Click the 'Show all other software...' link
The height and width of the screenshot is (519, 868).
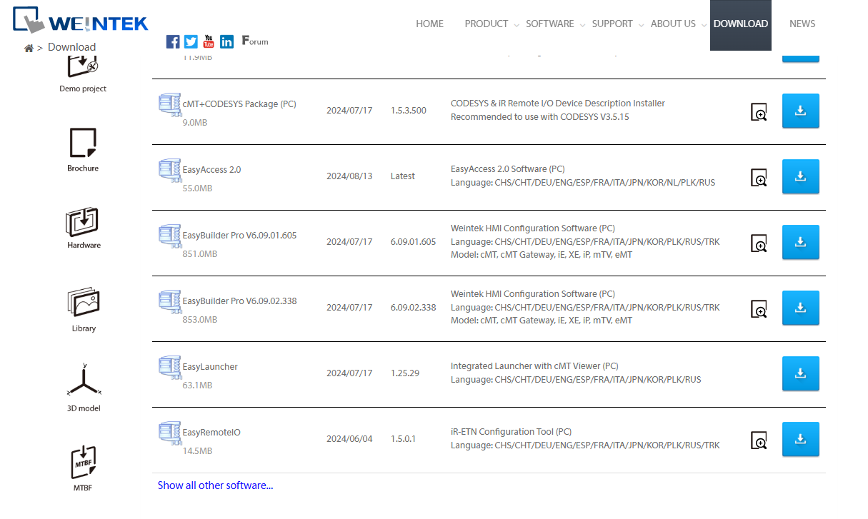click(215, 485)
